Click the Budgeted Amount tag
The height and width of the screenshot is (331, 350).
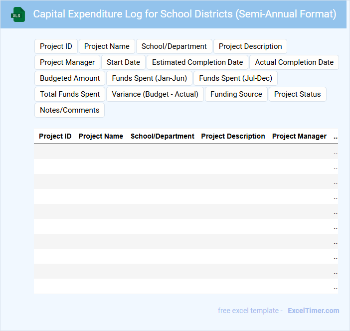click(70, 78)
